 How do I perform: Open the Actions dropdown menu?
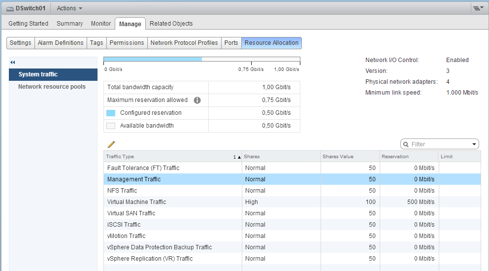click(x=69, y=8)
